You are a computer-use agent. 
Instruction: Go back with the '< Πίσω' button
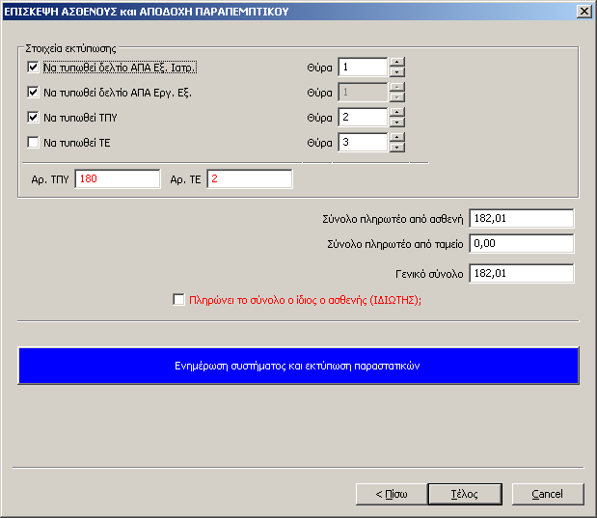(393, 494)
